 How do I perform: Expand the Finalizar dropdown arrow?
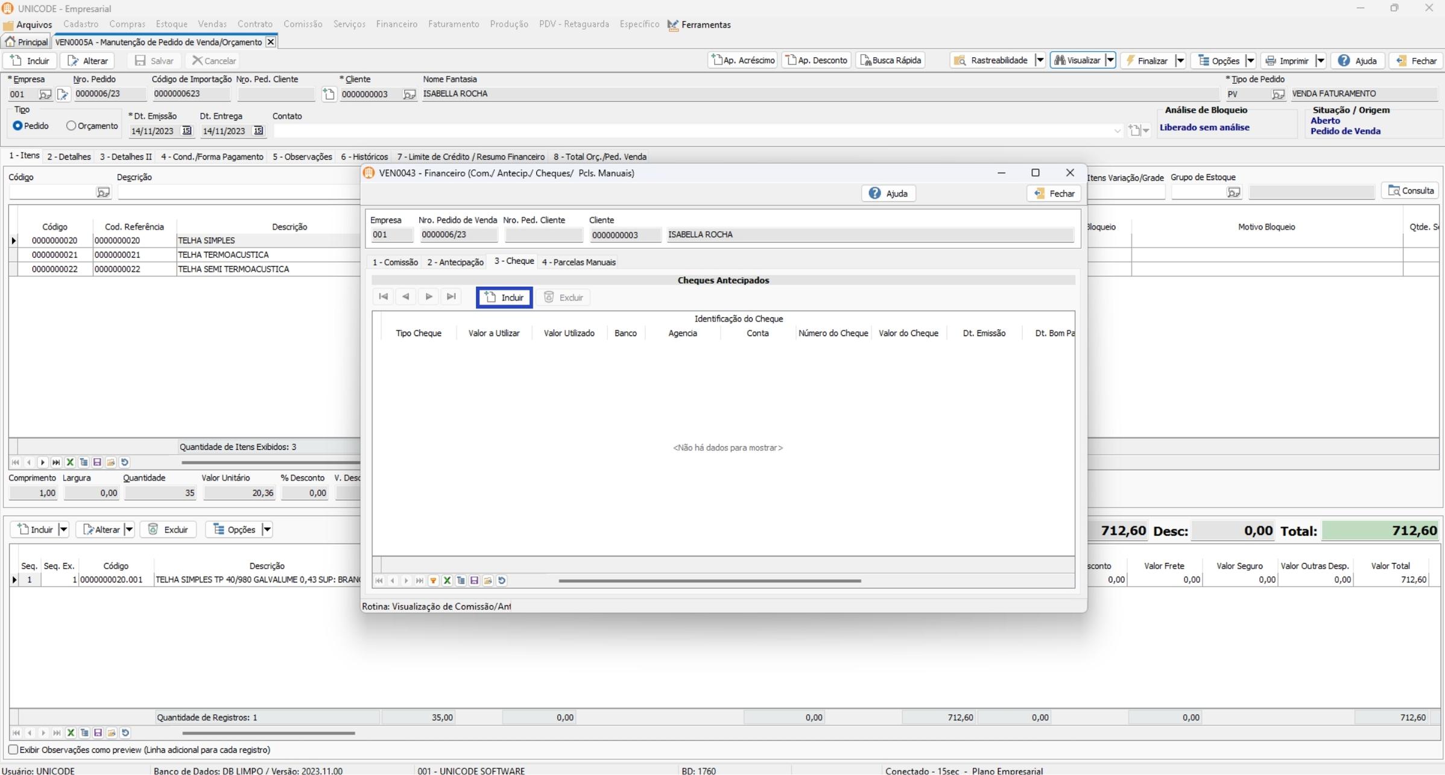[x=1180, y=61]
